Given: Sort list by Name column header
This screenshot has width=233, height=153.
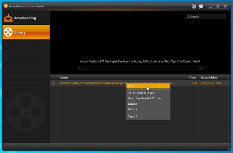Looking at the screenshot, I should (x=64, y=78).
